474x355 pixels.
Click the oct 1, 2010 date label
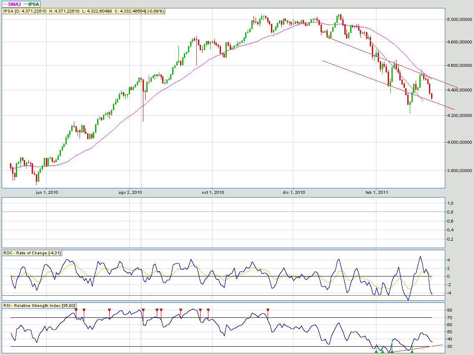pos(213,193)
